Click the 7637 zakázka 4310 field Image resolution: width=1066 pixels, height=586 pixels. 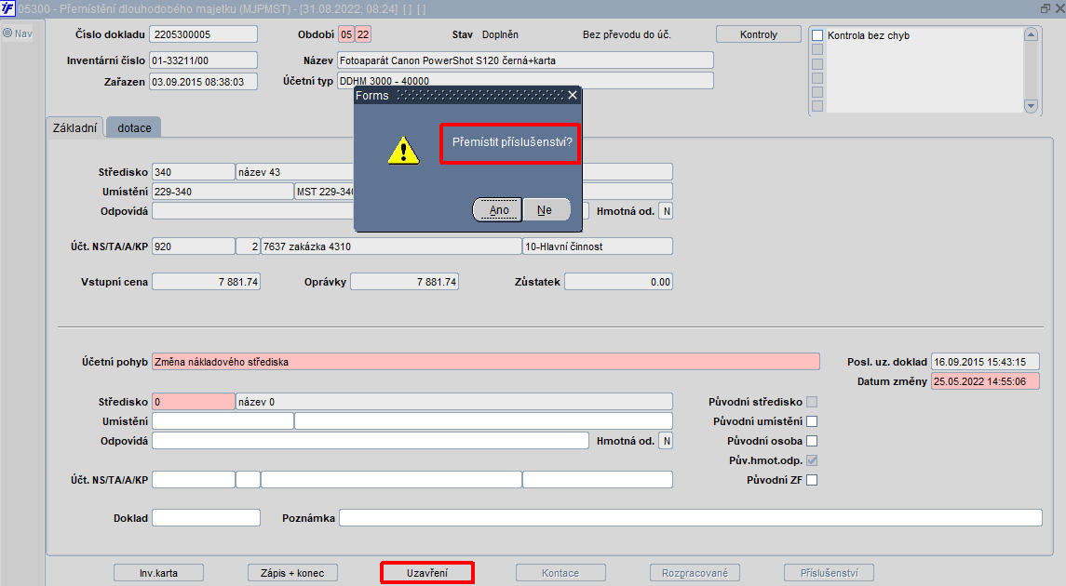coord(391,246)
